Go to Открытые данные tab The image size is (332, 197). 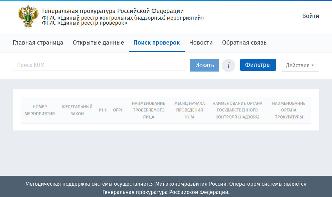98,43
